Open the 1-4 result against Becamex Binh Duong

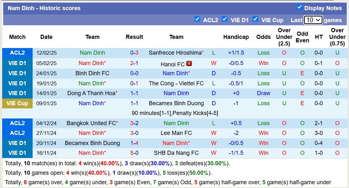coord(134,143)
